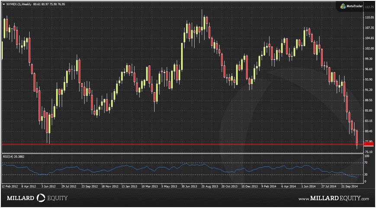This screenshot has height=208, width=376.
Task: Click the RSI 100 level label
Action: [367, 156]
